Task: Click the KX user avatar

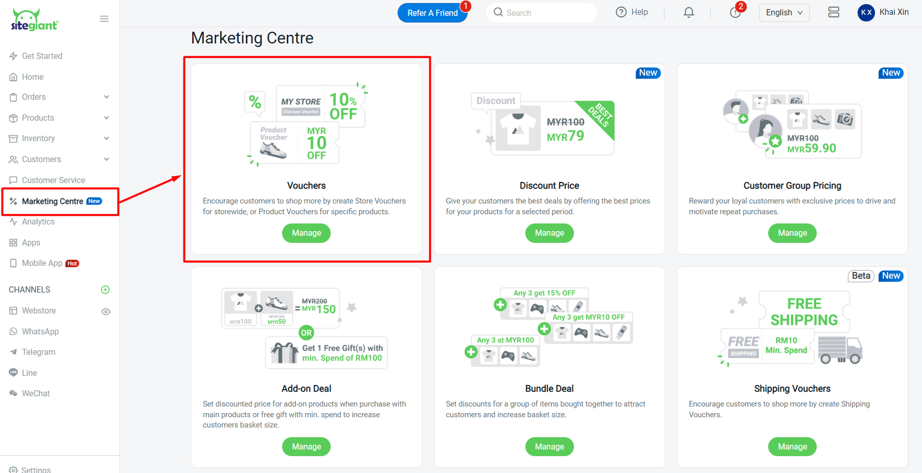Action: (x=866, y=12)
